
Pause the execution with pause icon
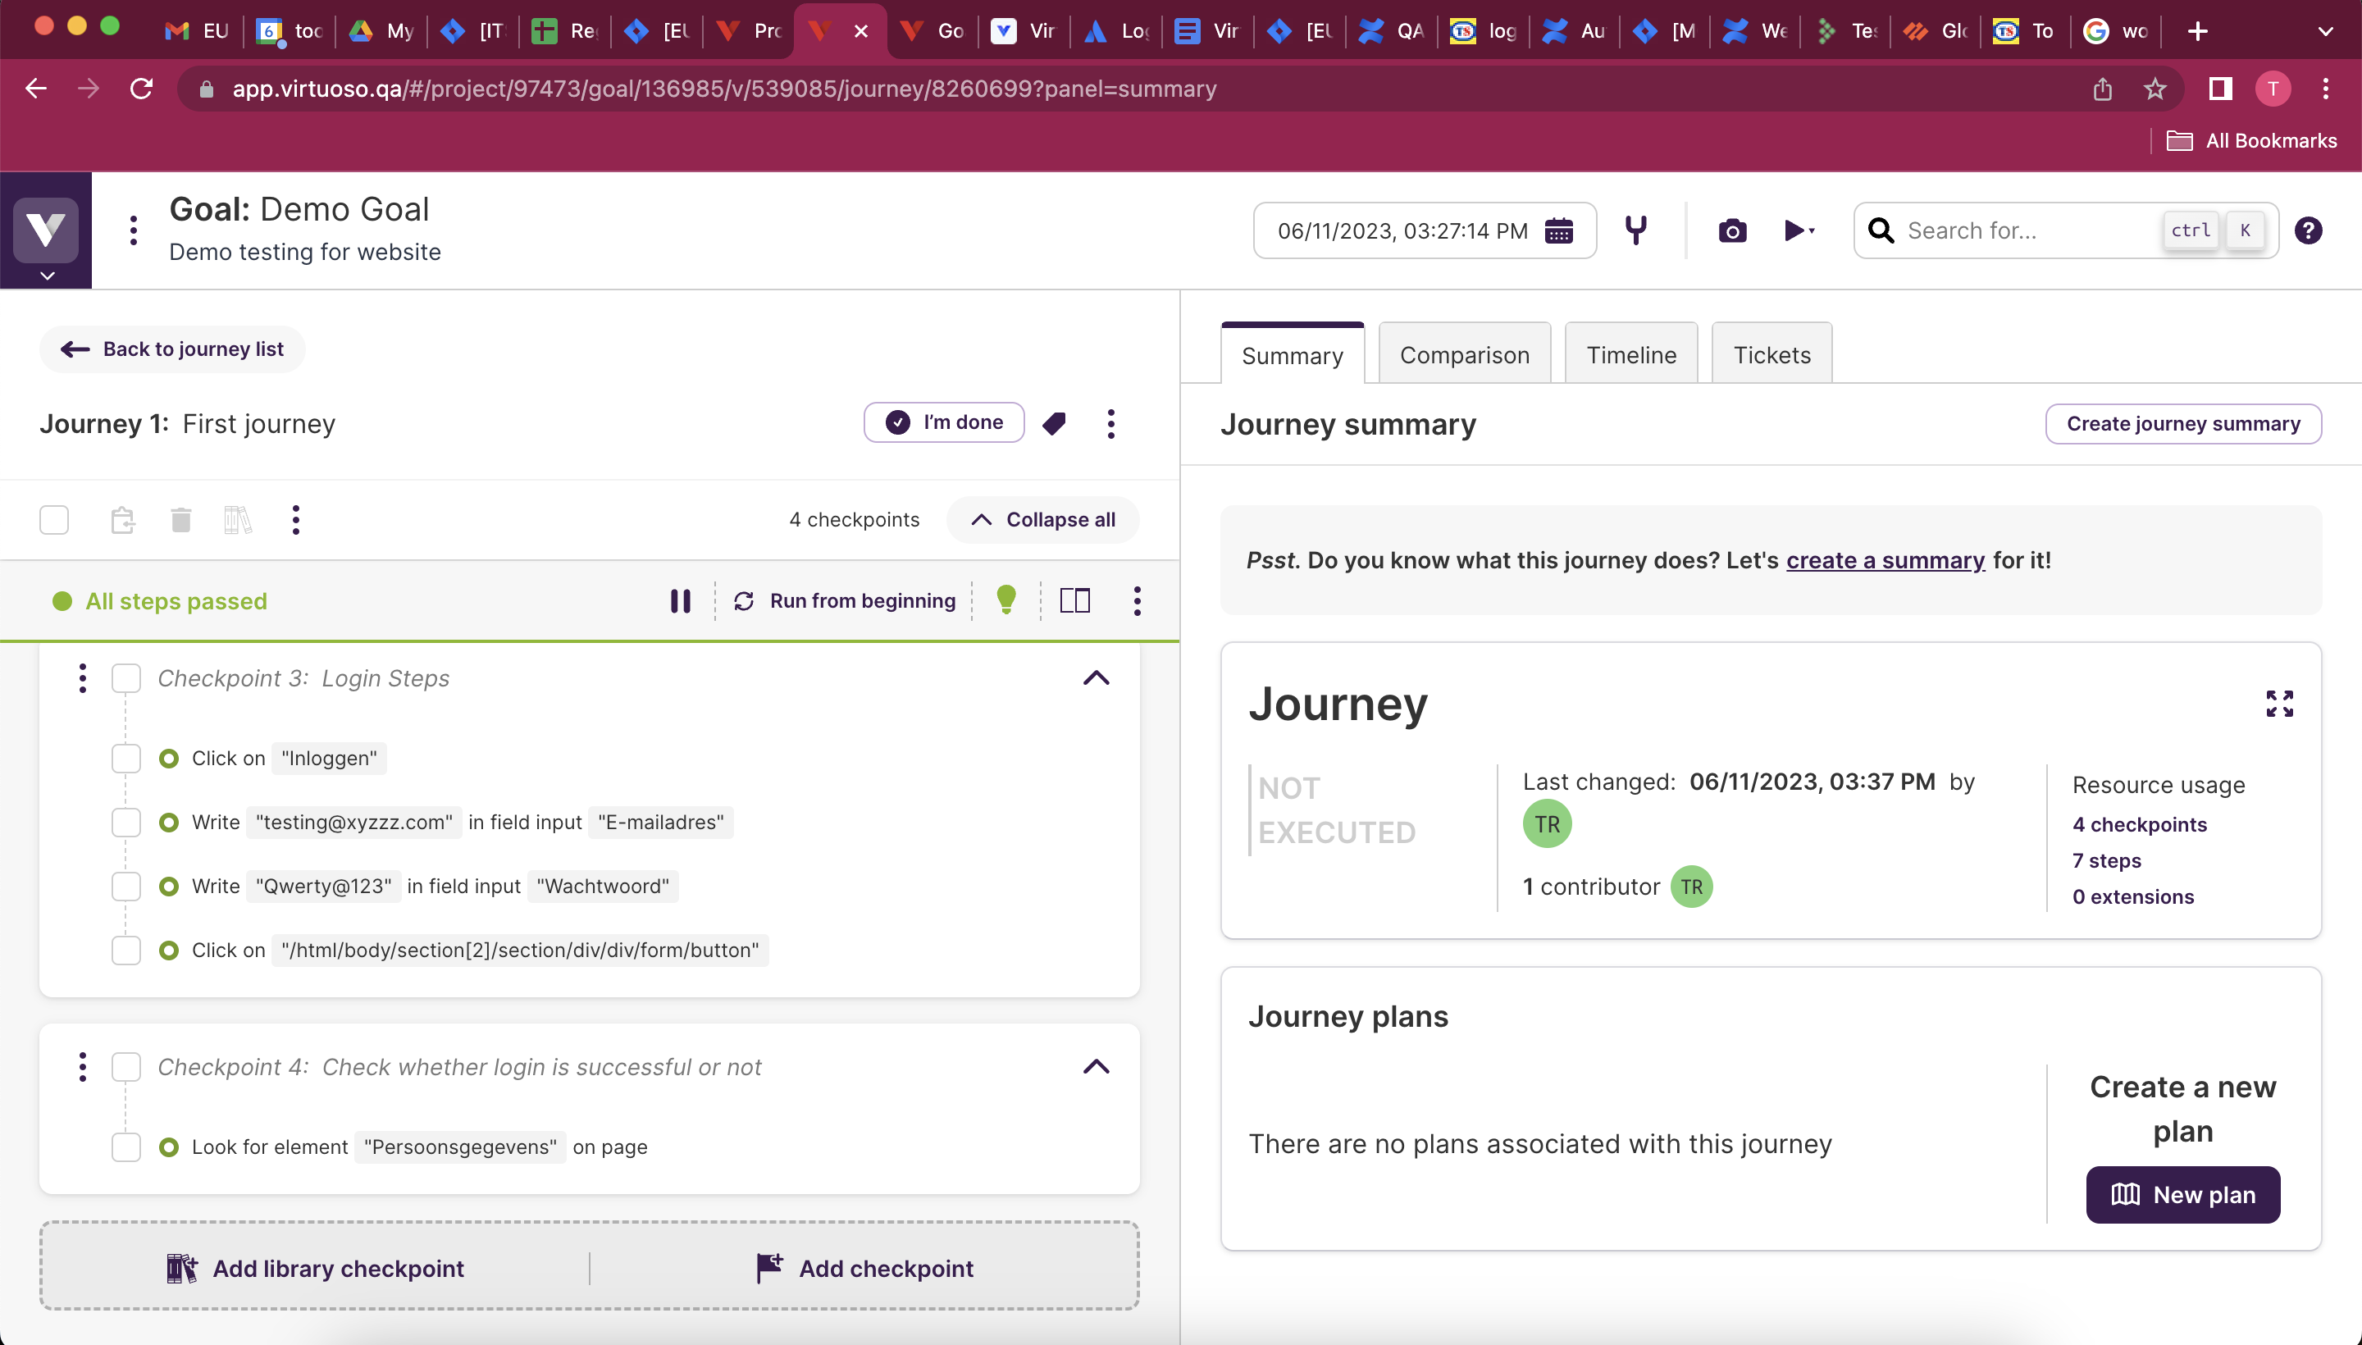coord(680,601)
